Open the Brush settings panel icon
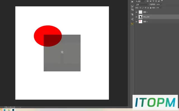Image resolution: width=179 pixels, height=111 pixels. click(132, 6)
